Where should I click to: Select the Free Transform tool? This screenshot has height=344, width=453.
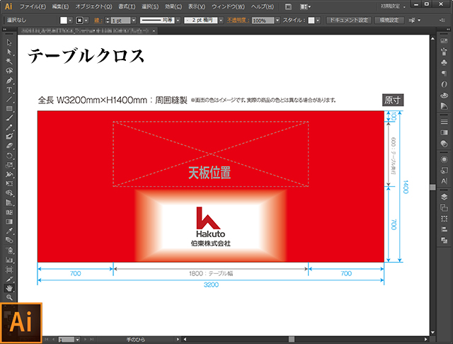point(9,184)
